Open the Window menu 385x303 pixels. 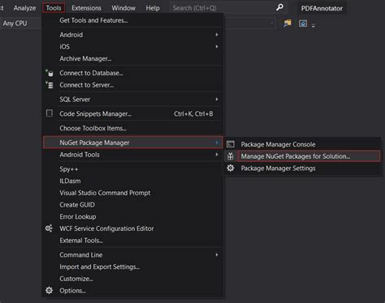pos(123,8)
